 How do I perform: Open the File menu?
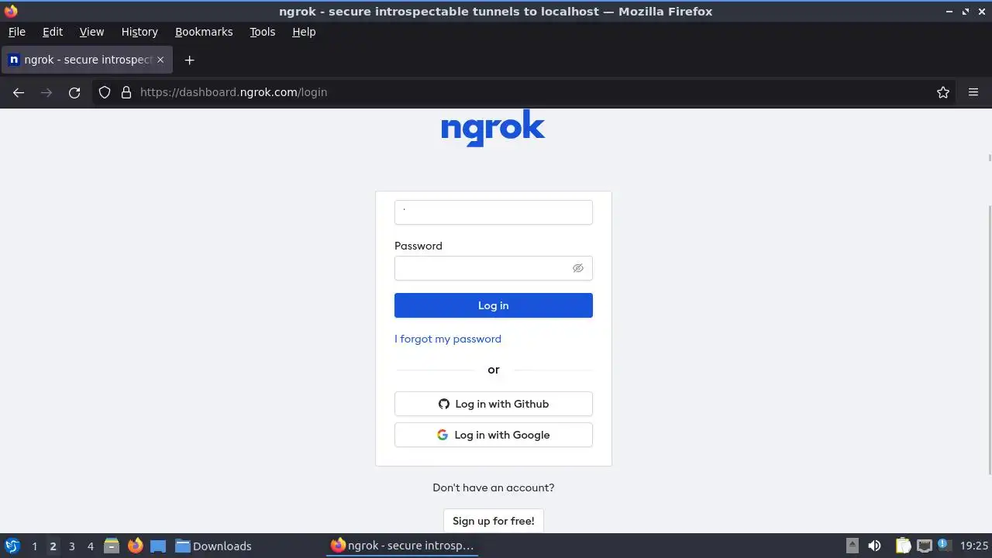17,32
